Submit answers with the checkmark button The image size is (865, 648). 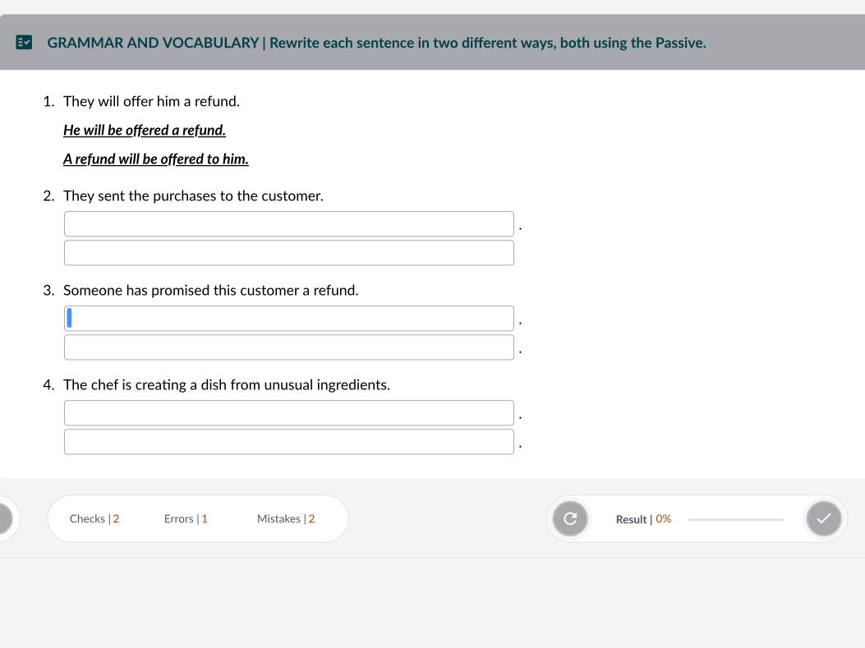(824, 519)
